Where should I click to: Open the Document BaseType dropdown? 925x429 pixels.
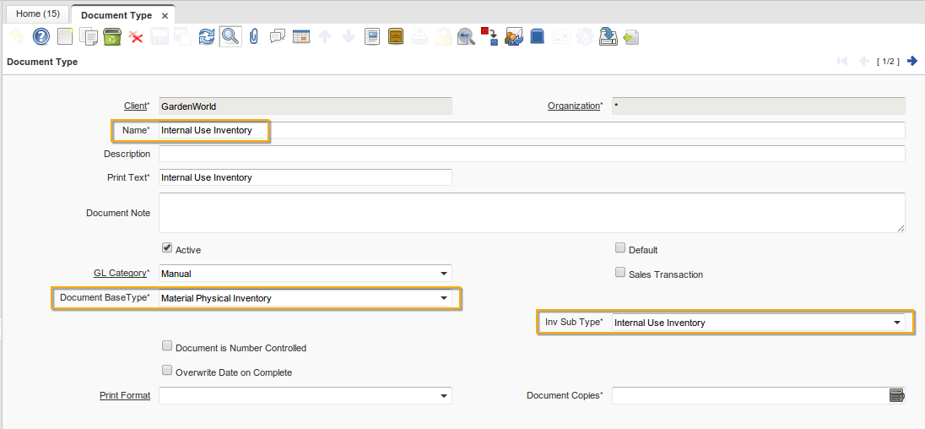(444, 298)
